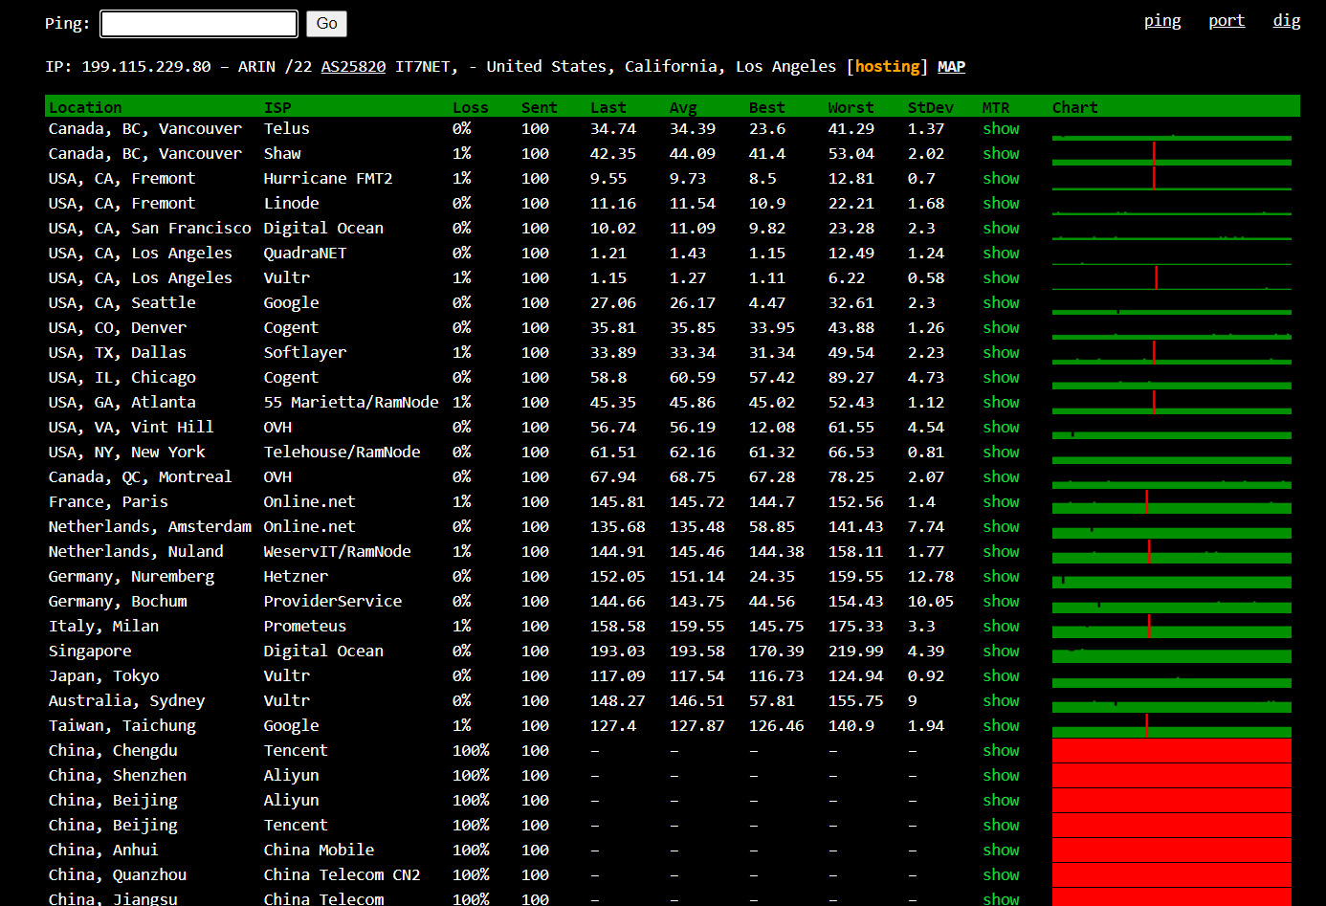Show MTR for Atlanta 55 Marietta/RamNode row
Image resolution: width=1326 pixels, height=906 pixels.
point(1001,403)
